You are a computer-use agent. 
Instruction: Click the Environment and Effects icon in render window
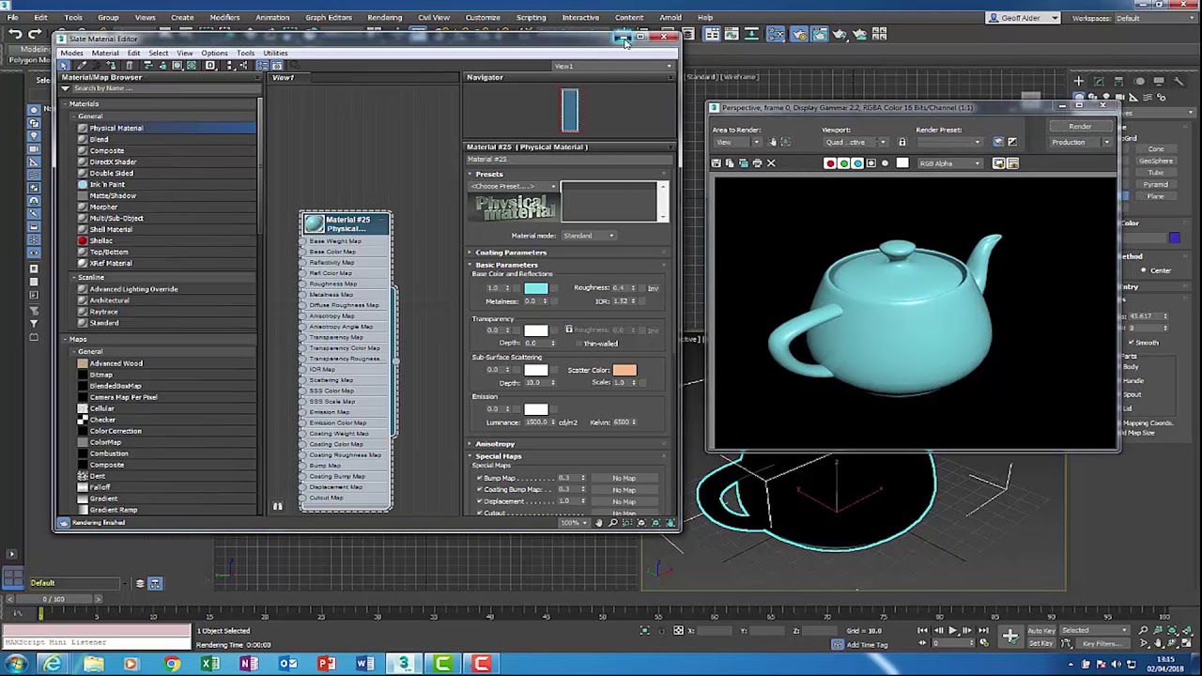(1012, 142)
